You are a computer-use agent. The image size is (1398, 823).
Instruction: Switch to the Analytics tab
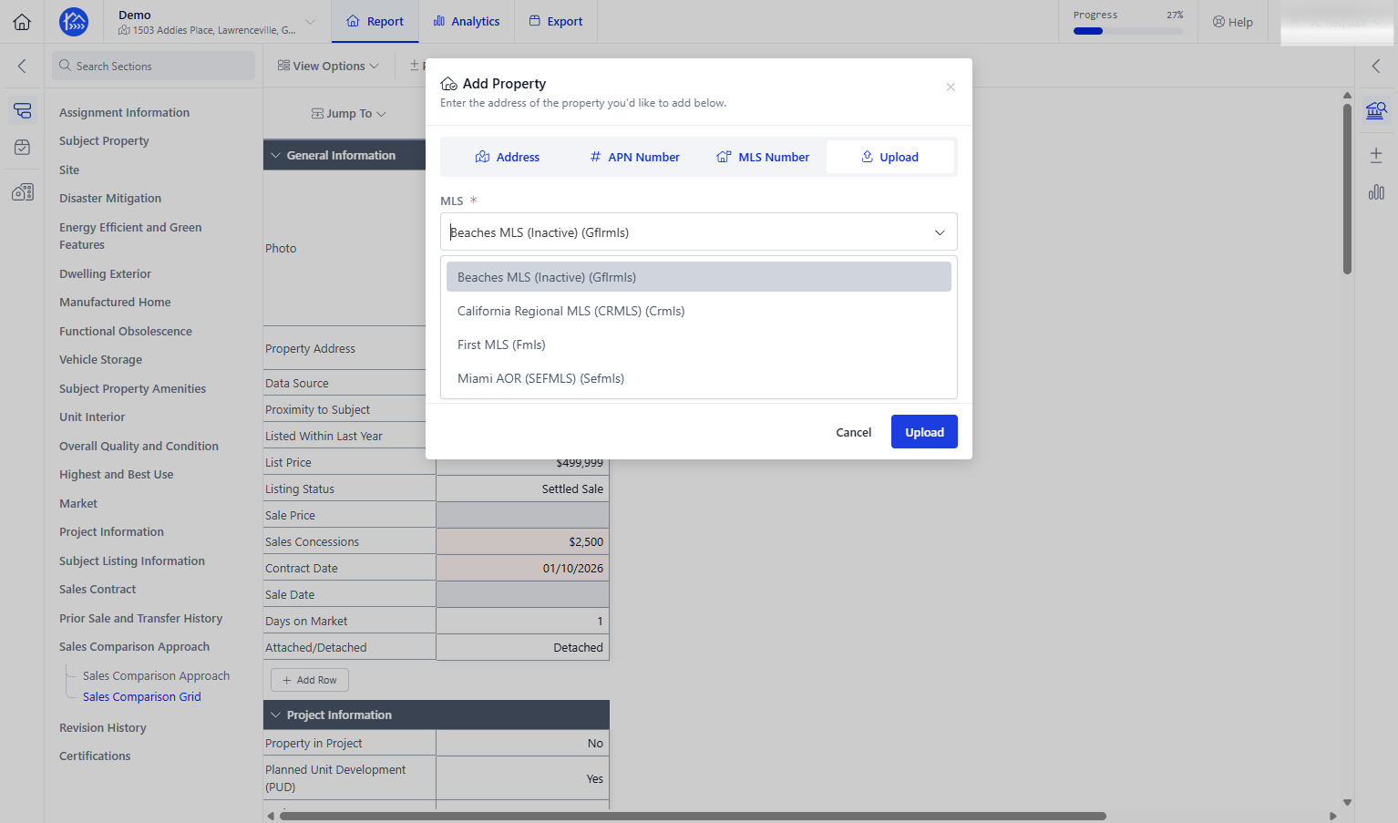point(467,22)
